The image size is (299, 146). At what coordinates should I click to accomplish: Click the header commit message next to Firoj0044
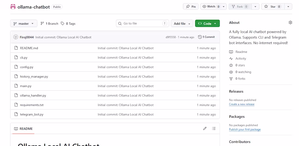tap(63, 37)
